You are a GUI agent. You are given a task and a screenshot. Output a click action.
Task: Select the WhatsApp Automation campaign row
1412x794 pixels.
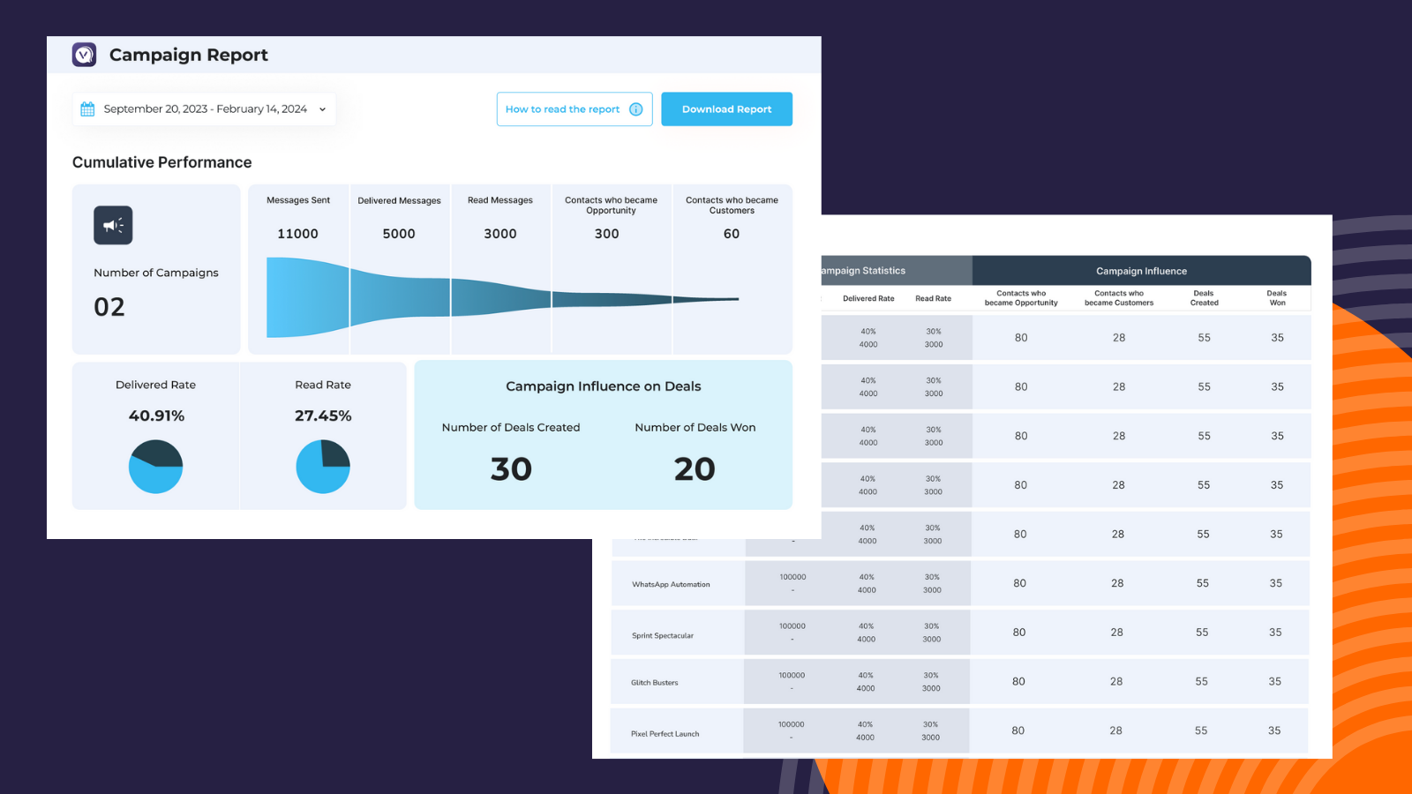(671, 584)
